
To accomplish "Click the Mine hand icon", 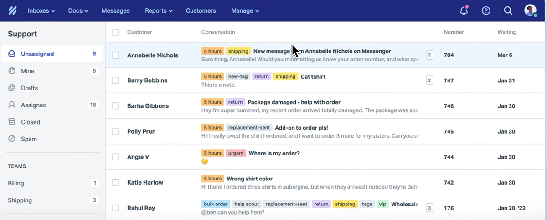I will tap(12, 71).
